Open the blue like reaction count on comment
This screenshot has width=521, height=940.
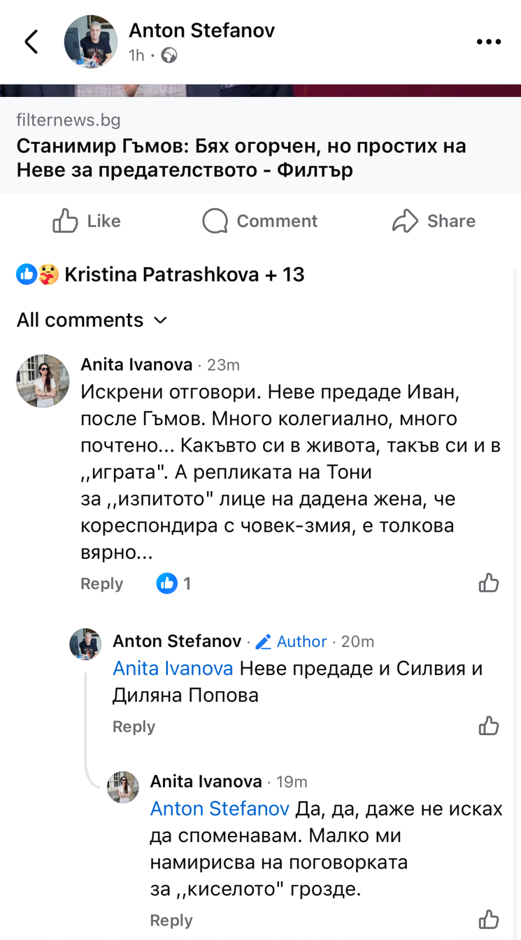(173, 583)
